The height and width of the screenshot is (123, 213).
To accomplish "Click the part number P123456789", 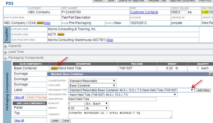I will point(71,12).
